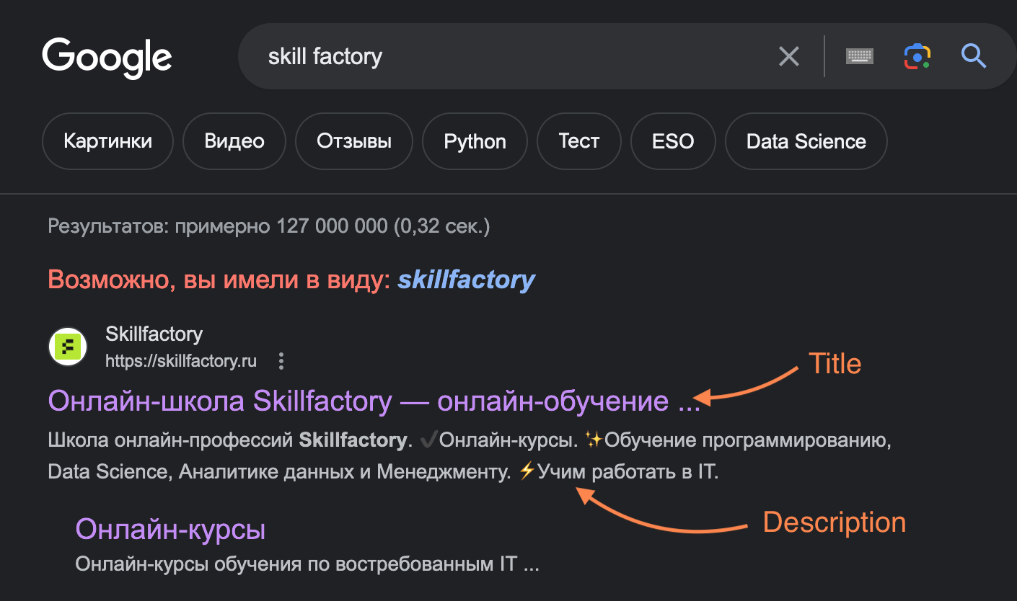
Task: Open the Онлайн-курсы sitelink
Action: 171,530
